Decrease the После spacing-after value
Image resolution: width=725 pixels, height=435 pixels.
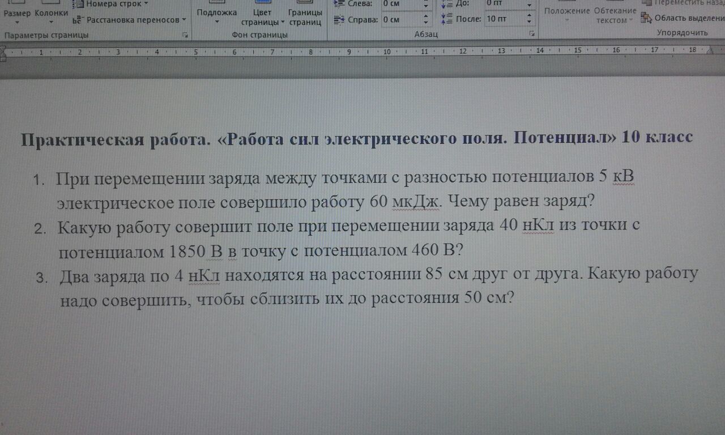click(x=529, y=22)
